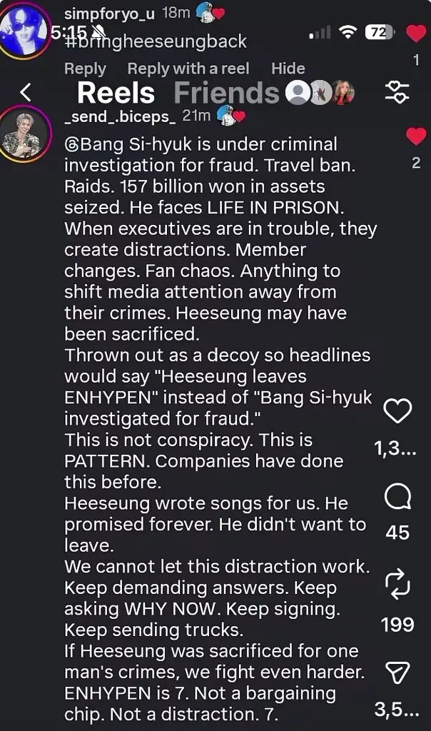Image resolution: width=431 pixels, height=731 pixels.
Task: Switch to the Reels tab
Action: [116, 93]
